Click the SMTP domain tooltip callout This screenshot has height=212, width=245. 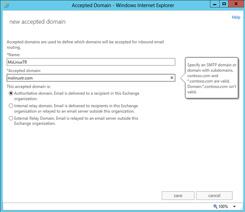pos(211,78)
